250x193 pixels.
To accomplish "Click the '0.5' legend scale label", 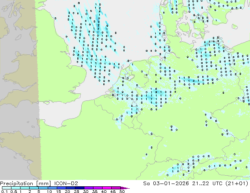I will tap(13, 191).
